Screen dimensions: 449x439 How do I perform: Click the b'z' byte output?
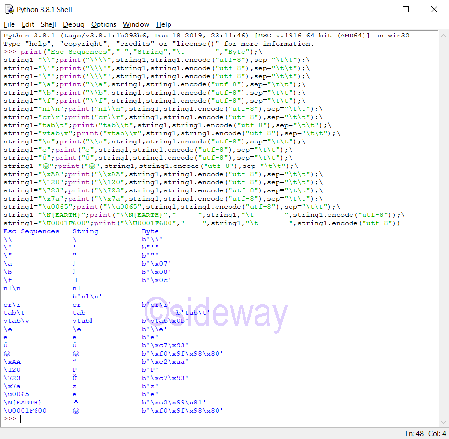[x=150, y=386]
